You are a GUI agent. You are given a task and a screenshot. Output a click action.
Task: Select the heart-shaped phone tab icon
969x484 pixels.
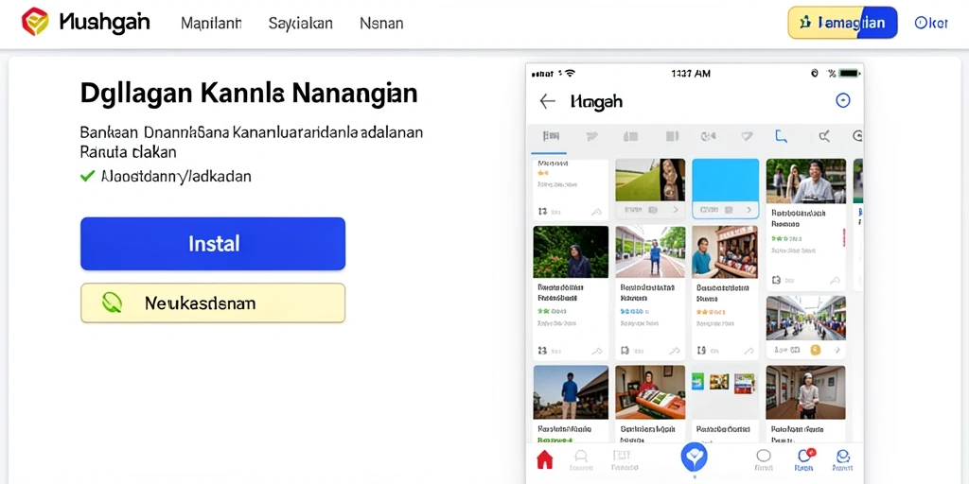(x=747, y=136)
